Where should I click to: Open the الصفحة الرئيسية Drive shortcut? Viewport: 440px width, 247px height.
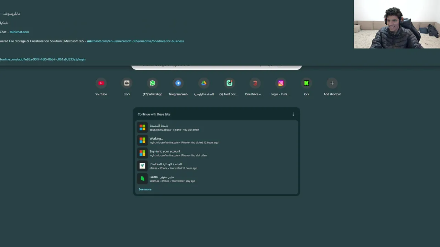pos(203,87)
